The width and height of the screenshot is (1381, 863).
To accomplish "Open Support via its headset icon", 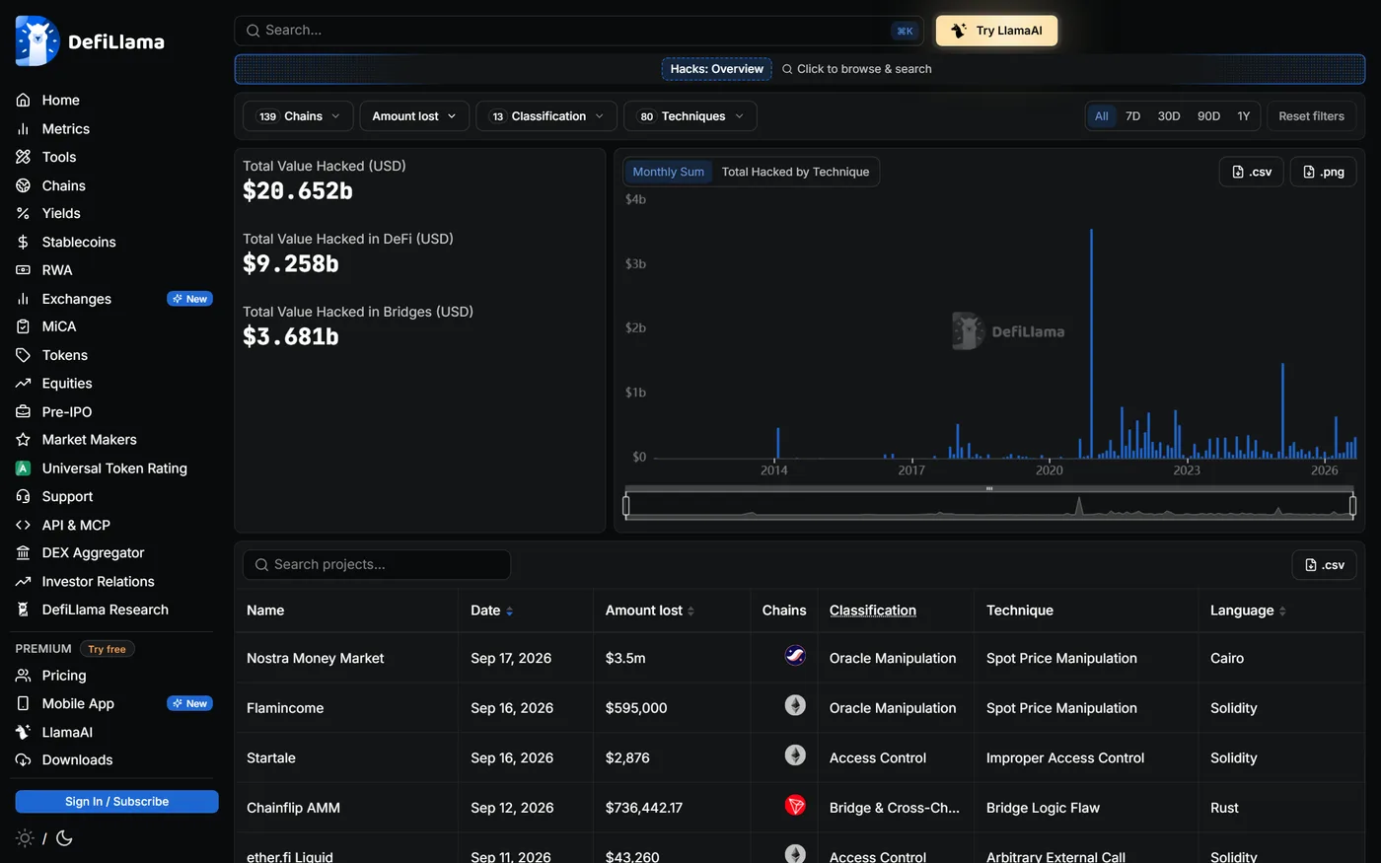I will pos(23,497).
